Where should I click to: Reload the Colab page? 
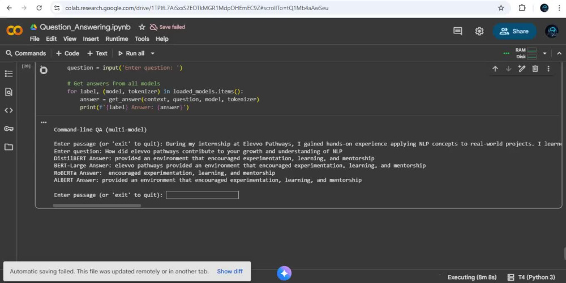coord(39,8)
